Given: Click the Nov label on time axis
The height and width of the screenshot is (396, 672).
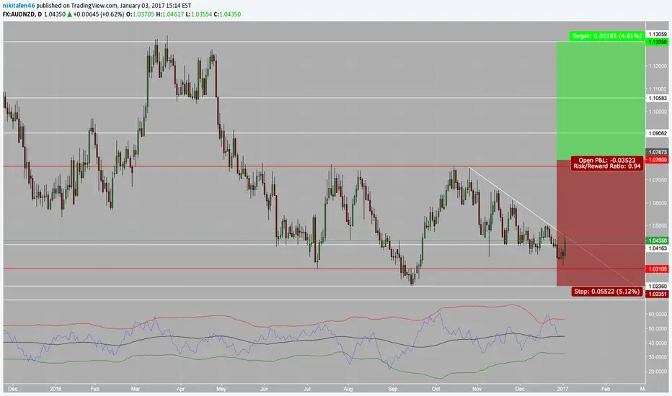Looking at the screenshot, I should click(x=477, y=389).
